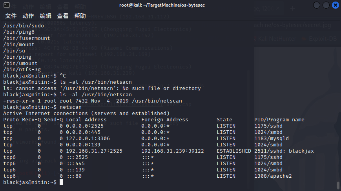Click 'Active Internet connections' header line
Viewport: 341px width, 191px height.
click(86, 114)
